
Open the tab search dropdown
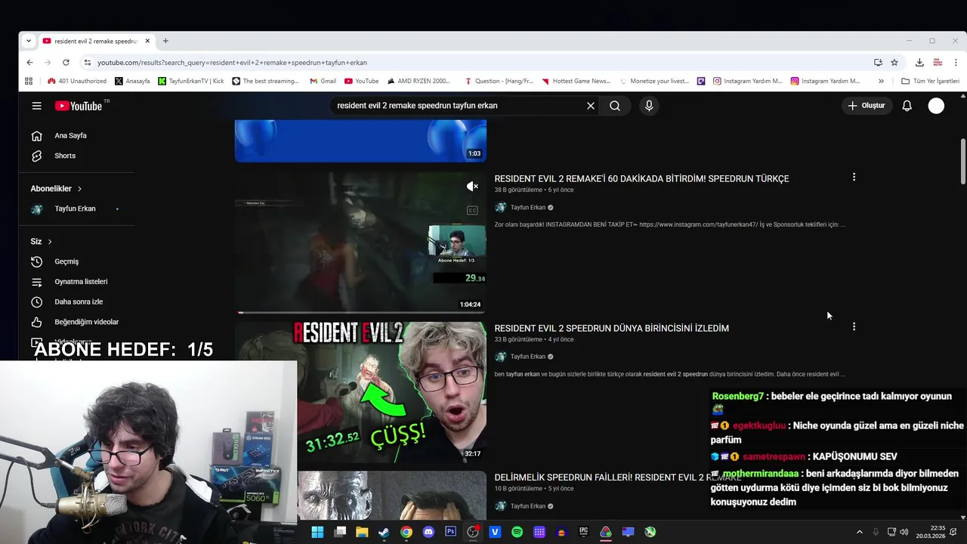pyautogui.click(x=28, y=41)
